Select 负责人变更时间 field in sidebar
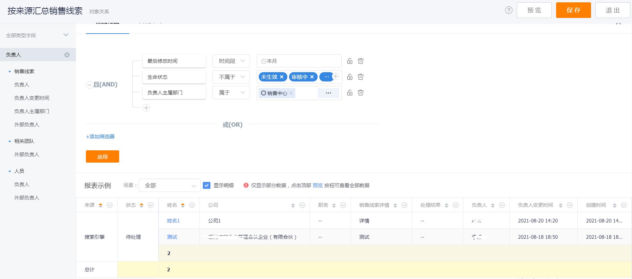 [32, 98]
